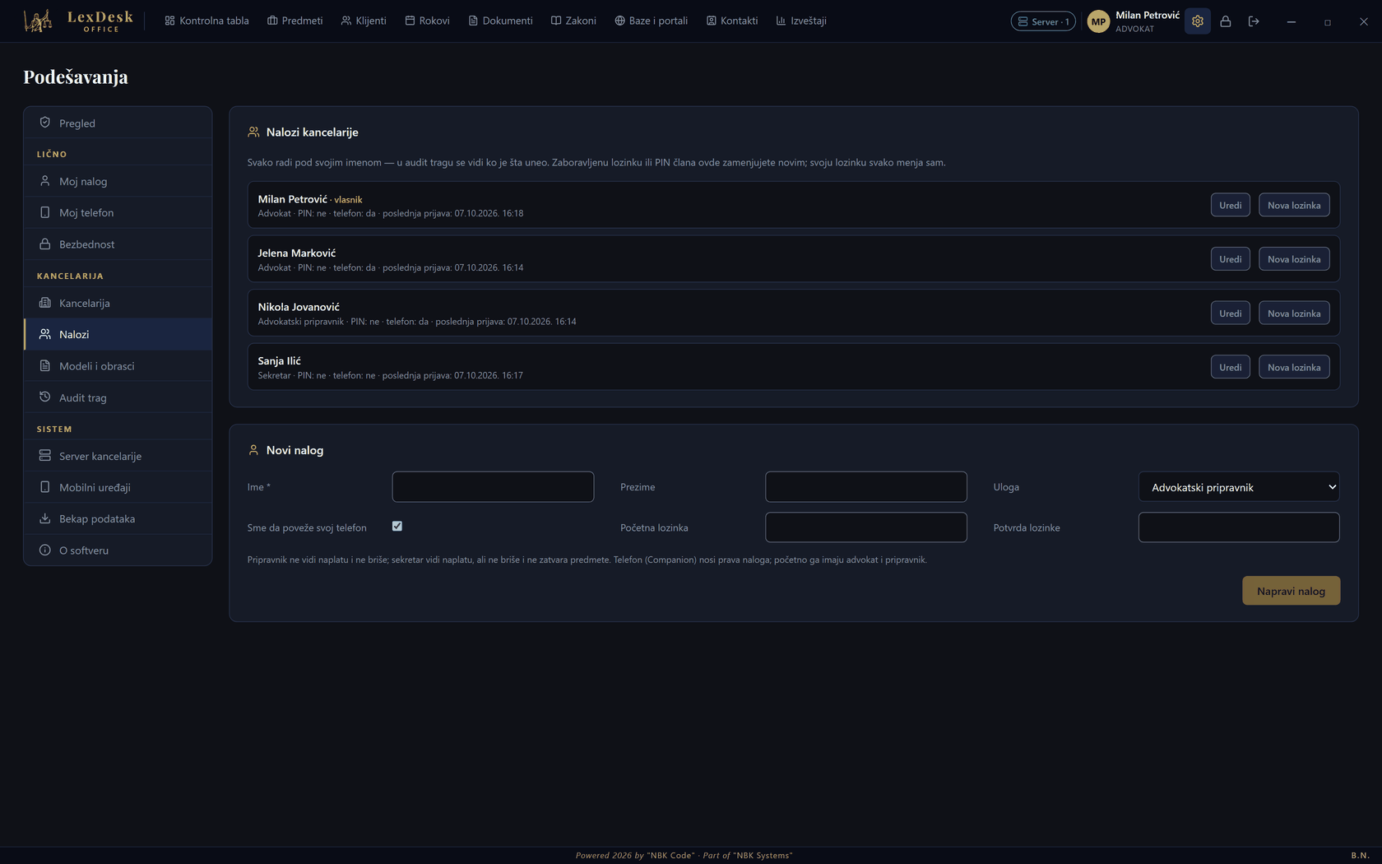Go to Klijenti in top navigation
This screenshot has width=1382, height=864.
click(x=364, y=21)
